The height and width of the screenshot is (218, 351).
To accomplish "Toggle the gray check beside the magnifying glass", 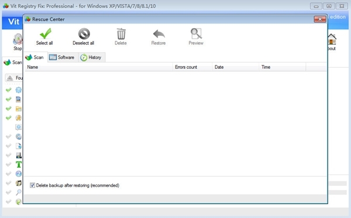I will 9,192.
